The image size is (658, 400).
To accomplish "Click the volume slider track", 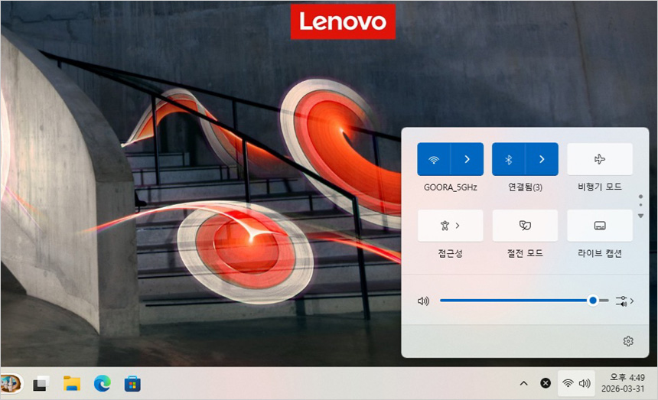I will [513, 301].
